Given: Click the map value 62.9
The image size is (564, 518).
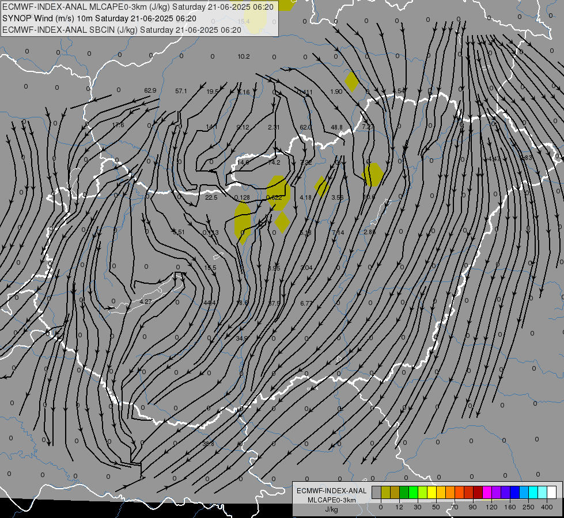Looking at the screenshot, I should click(x=150, y=90).
